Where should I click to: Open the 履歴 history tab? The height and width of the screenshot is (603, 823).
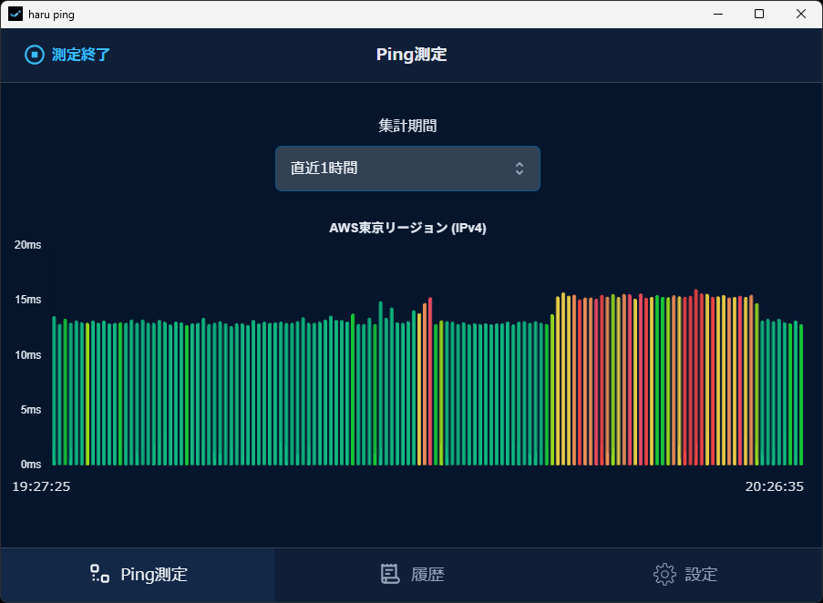[x=412, y=575]
